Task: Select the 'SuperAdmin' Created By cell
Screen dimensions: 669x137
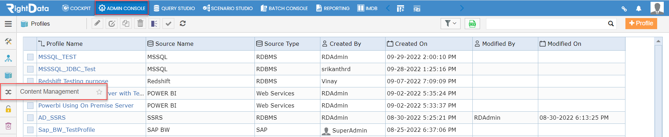Action: point(352,130)
